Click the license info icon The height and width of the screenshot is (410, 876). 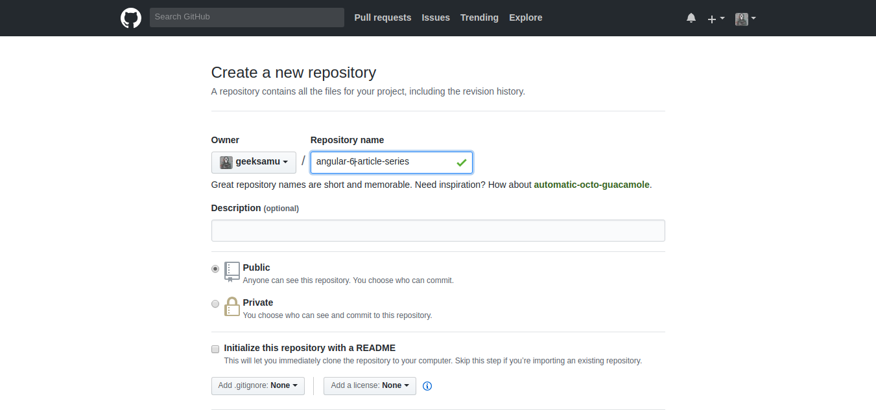427,386
